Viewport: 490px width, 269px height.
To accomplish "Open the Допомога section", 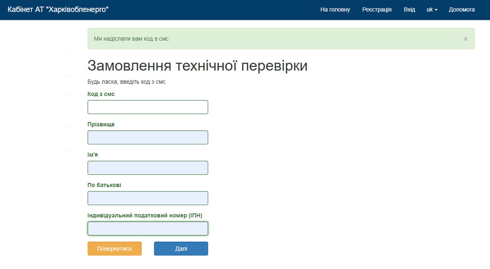I will point(462,10).
